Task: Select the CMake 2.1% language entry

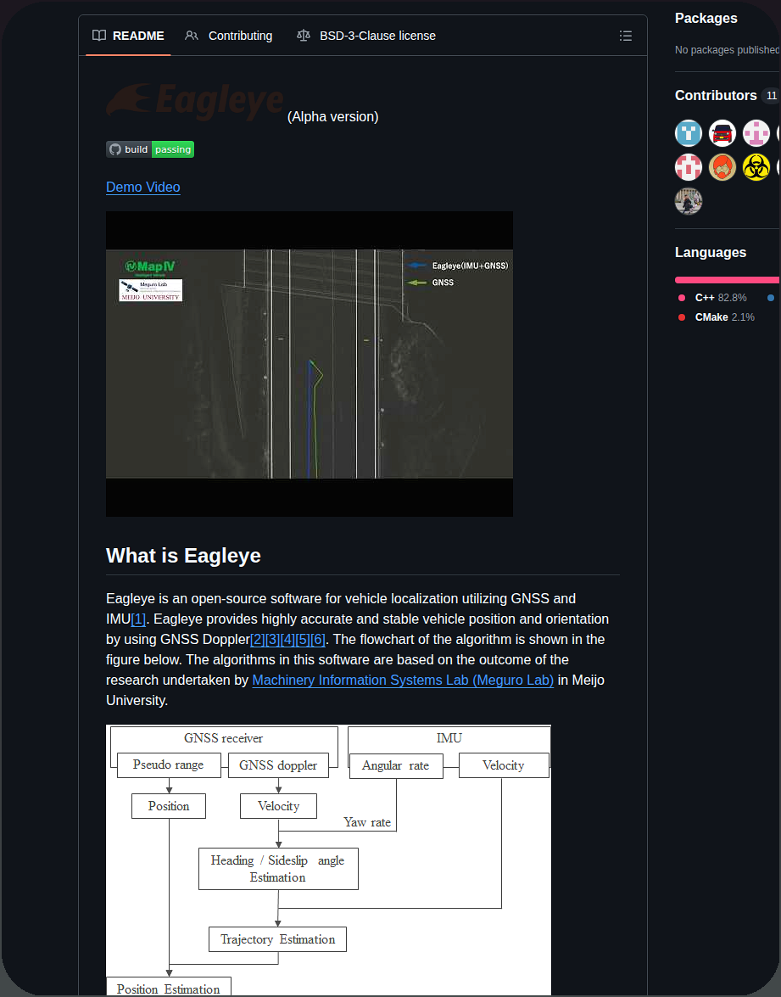Action: click(x=717, y=317)
